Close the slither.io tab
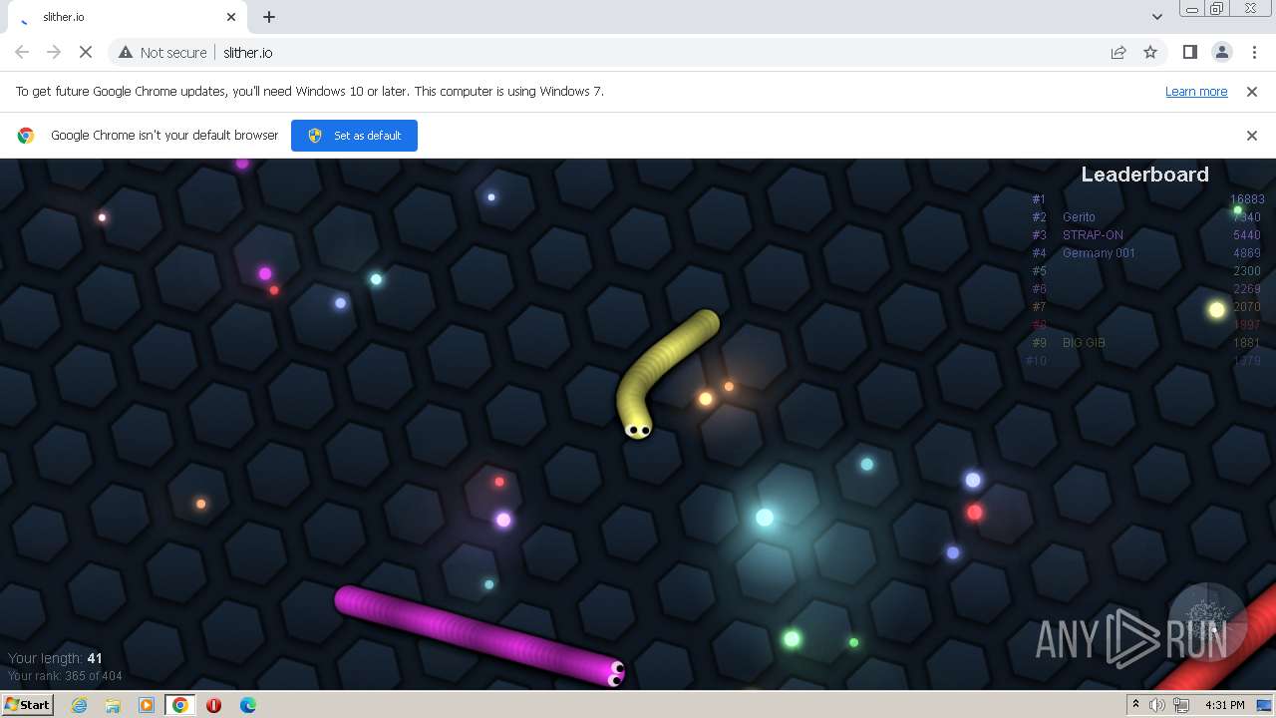 (x=231, y=17)
